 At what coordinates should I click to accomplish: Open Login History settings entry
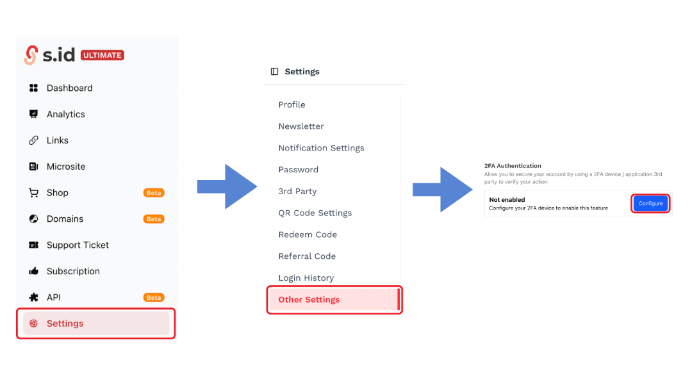306,278
